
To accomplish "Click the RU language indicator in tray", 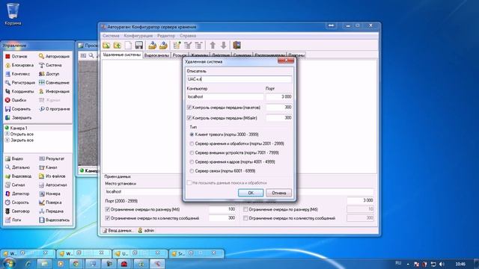I will click(398, 263).
